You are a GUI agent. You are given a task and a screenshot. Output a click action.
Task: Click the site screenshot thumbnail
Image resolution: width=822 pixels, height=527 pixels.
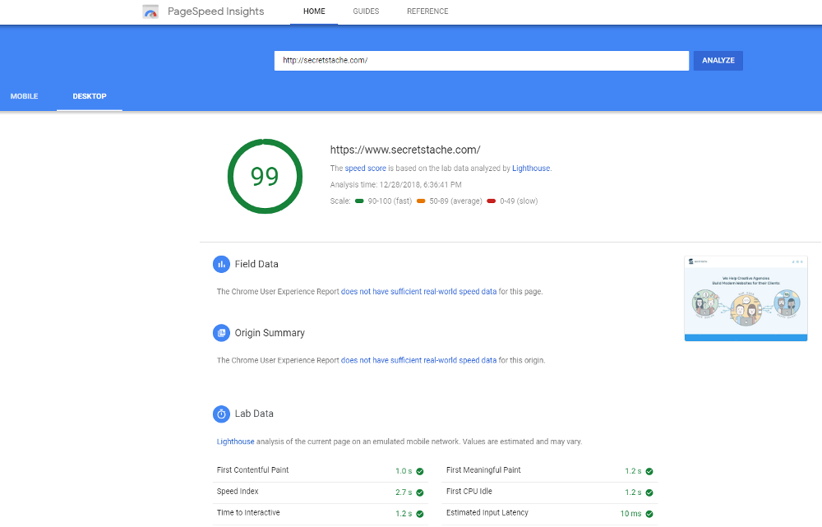click(x=746, y=298)
